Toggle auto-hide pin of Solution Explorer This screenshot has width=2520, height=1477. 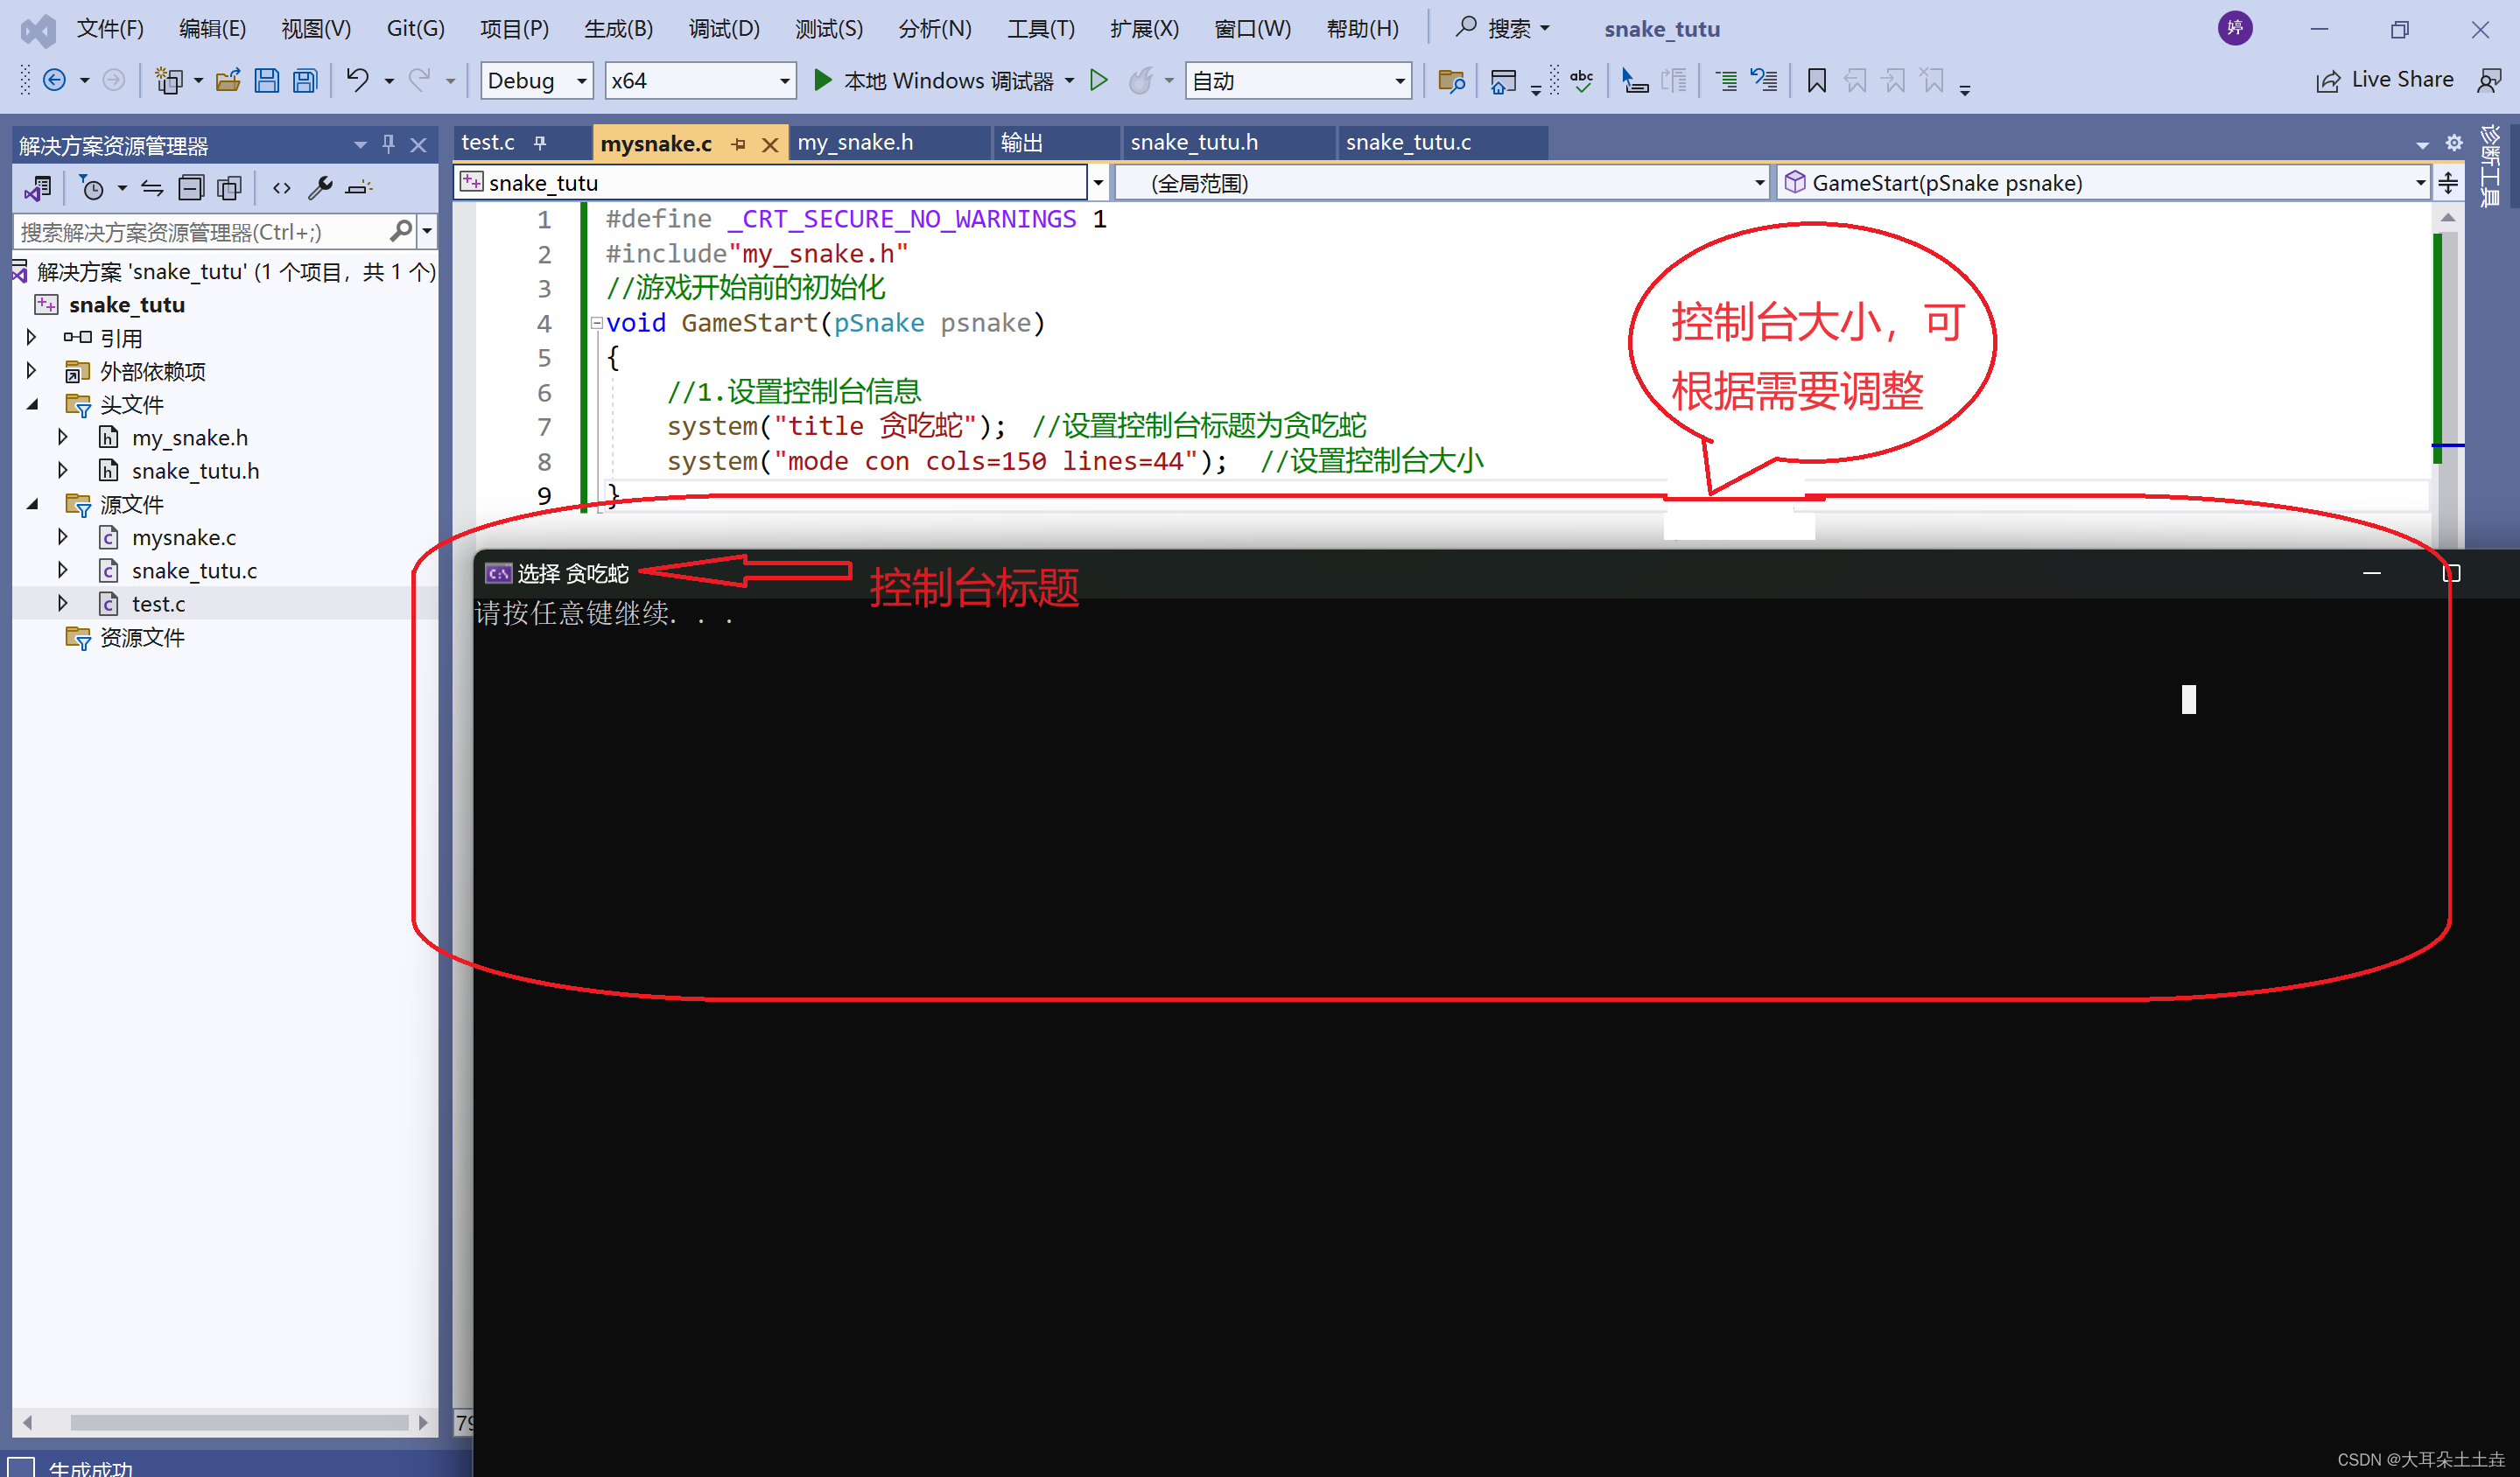[x=389, y=145]
